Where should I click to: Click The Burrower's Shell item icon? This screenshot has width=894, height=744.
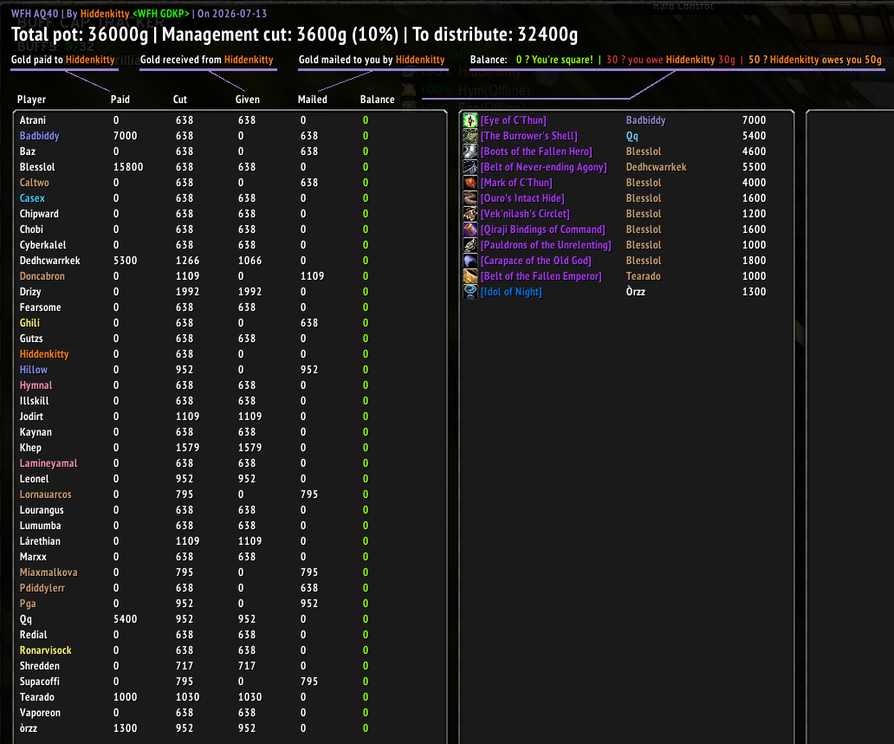click(470, 136)
